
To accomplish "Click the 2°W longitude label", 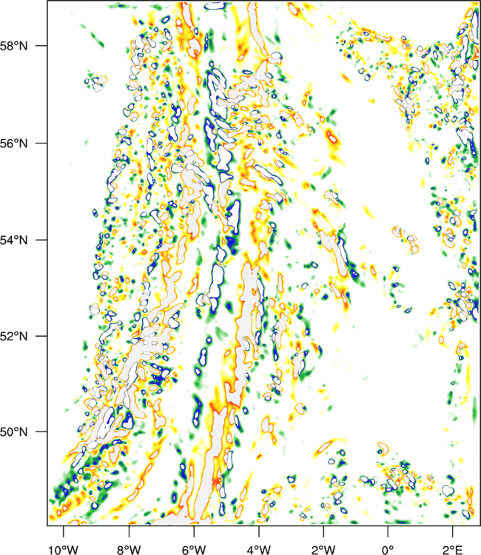I will pyautogui.click(x=323, y=550).
